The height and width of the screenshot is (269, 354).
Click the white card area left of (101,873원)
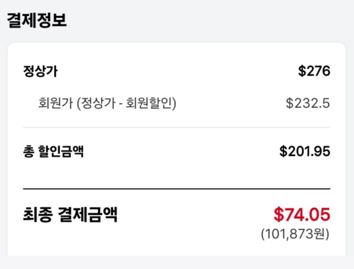pyautogui.click(x=143, y=234)
